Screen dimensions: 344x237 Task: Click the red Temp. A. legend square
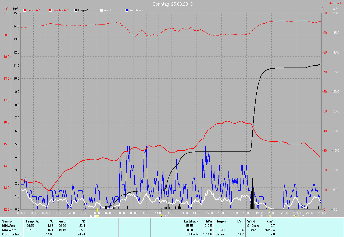(x=25, y=10)
